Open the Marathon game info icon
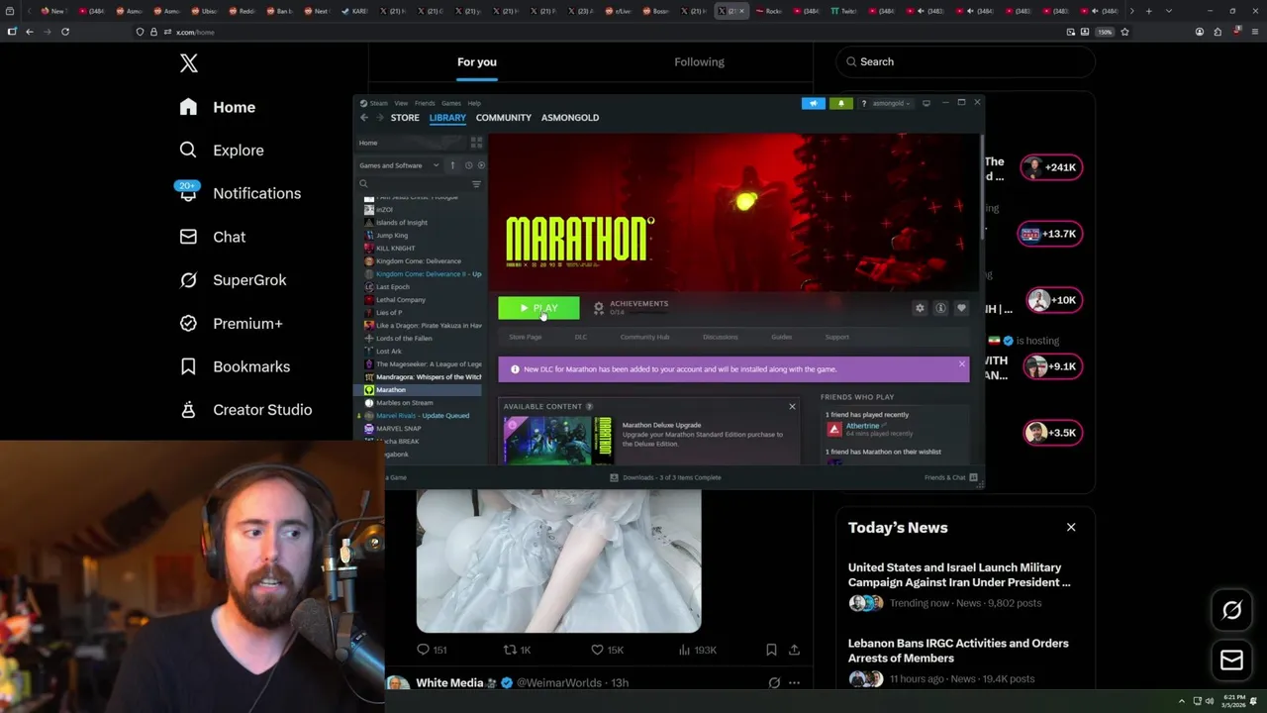 click(x=940, y=308)
